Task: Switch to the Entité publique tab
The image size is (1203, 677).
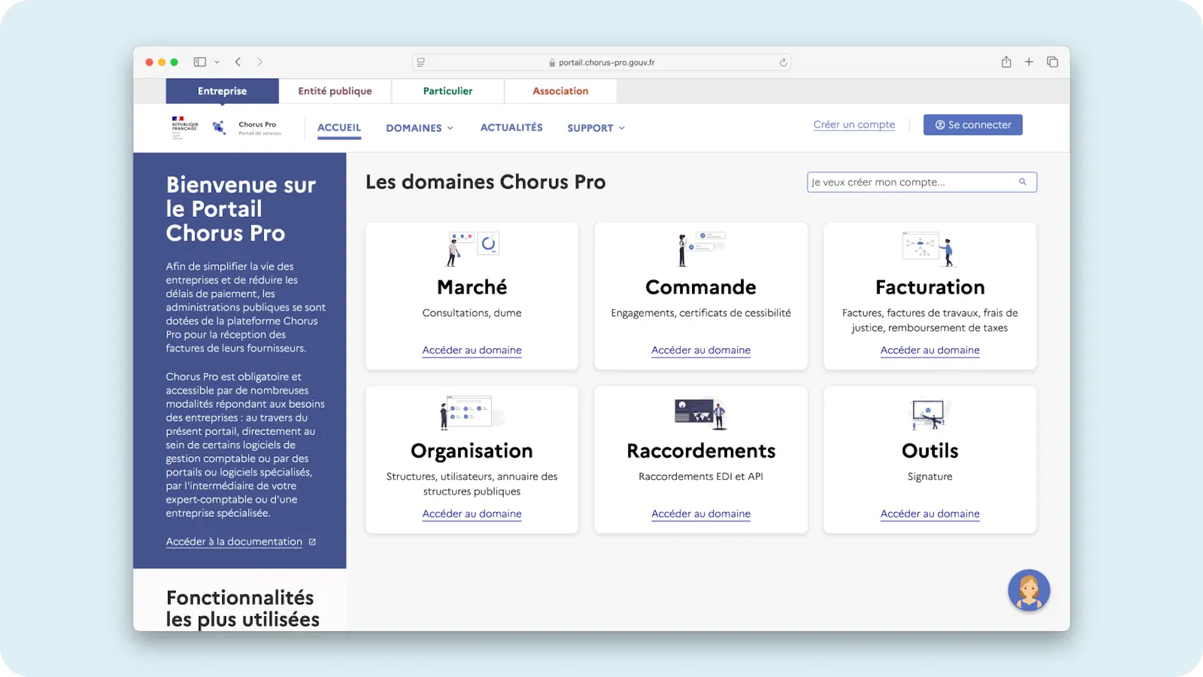Action: coord(335,91)
